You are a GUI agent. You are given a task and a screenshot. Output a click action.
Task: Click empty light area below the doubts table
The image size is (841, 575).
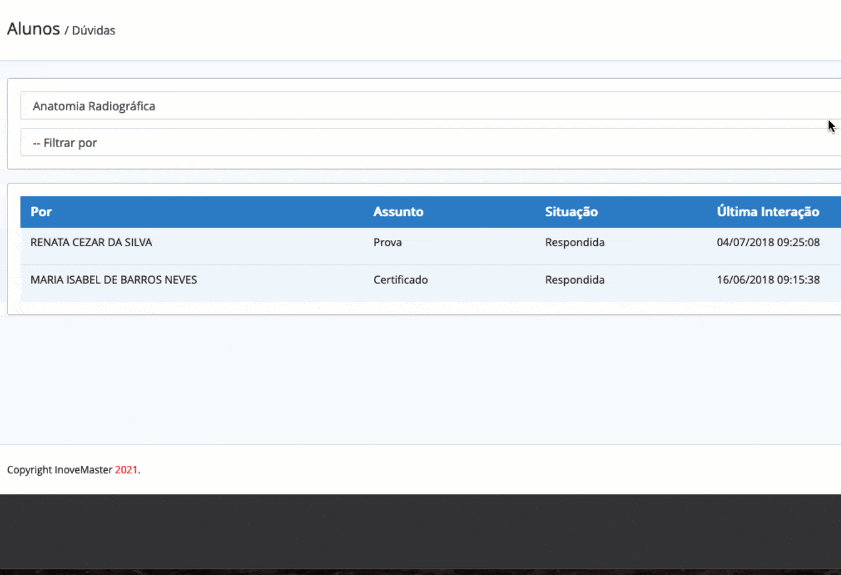pos(420,380)
